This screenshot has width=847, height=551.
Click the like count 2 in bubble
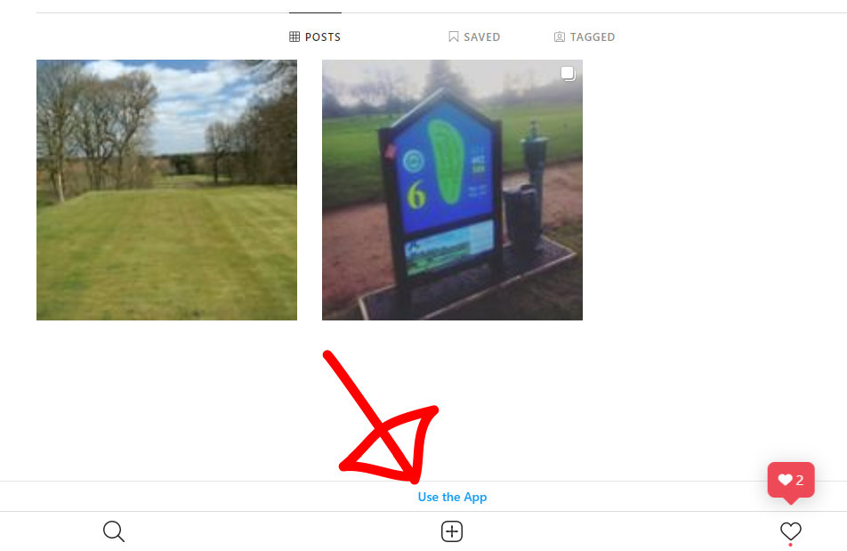[800, 480]
